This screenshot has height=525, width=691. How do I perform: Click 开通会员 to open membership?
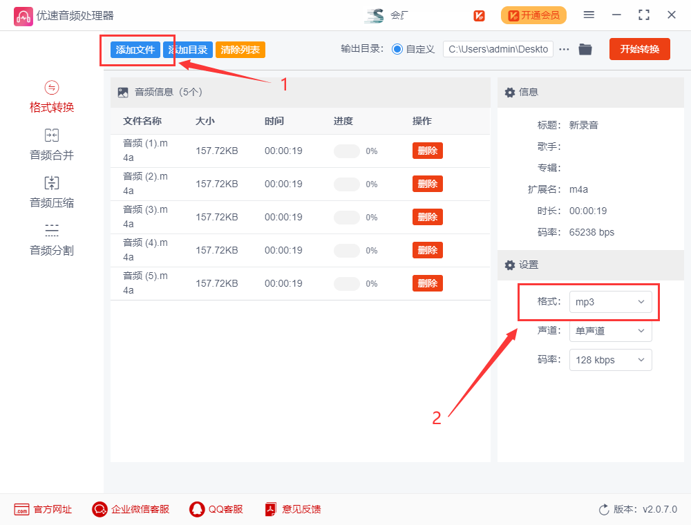(533, 15)
